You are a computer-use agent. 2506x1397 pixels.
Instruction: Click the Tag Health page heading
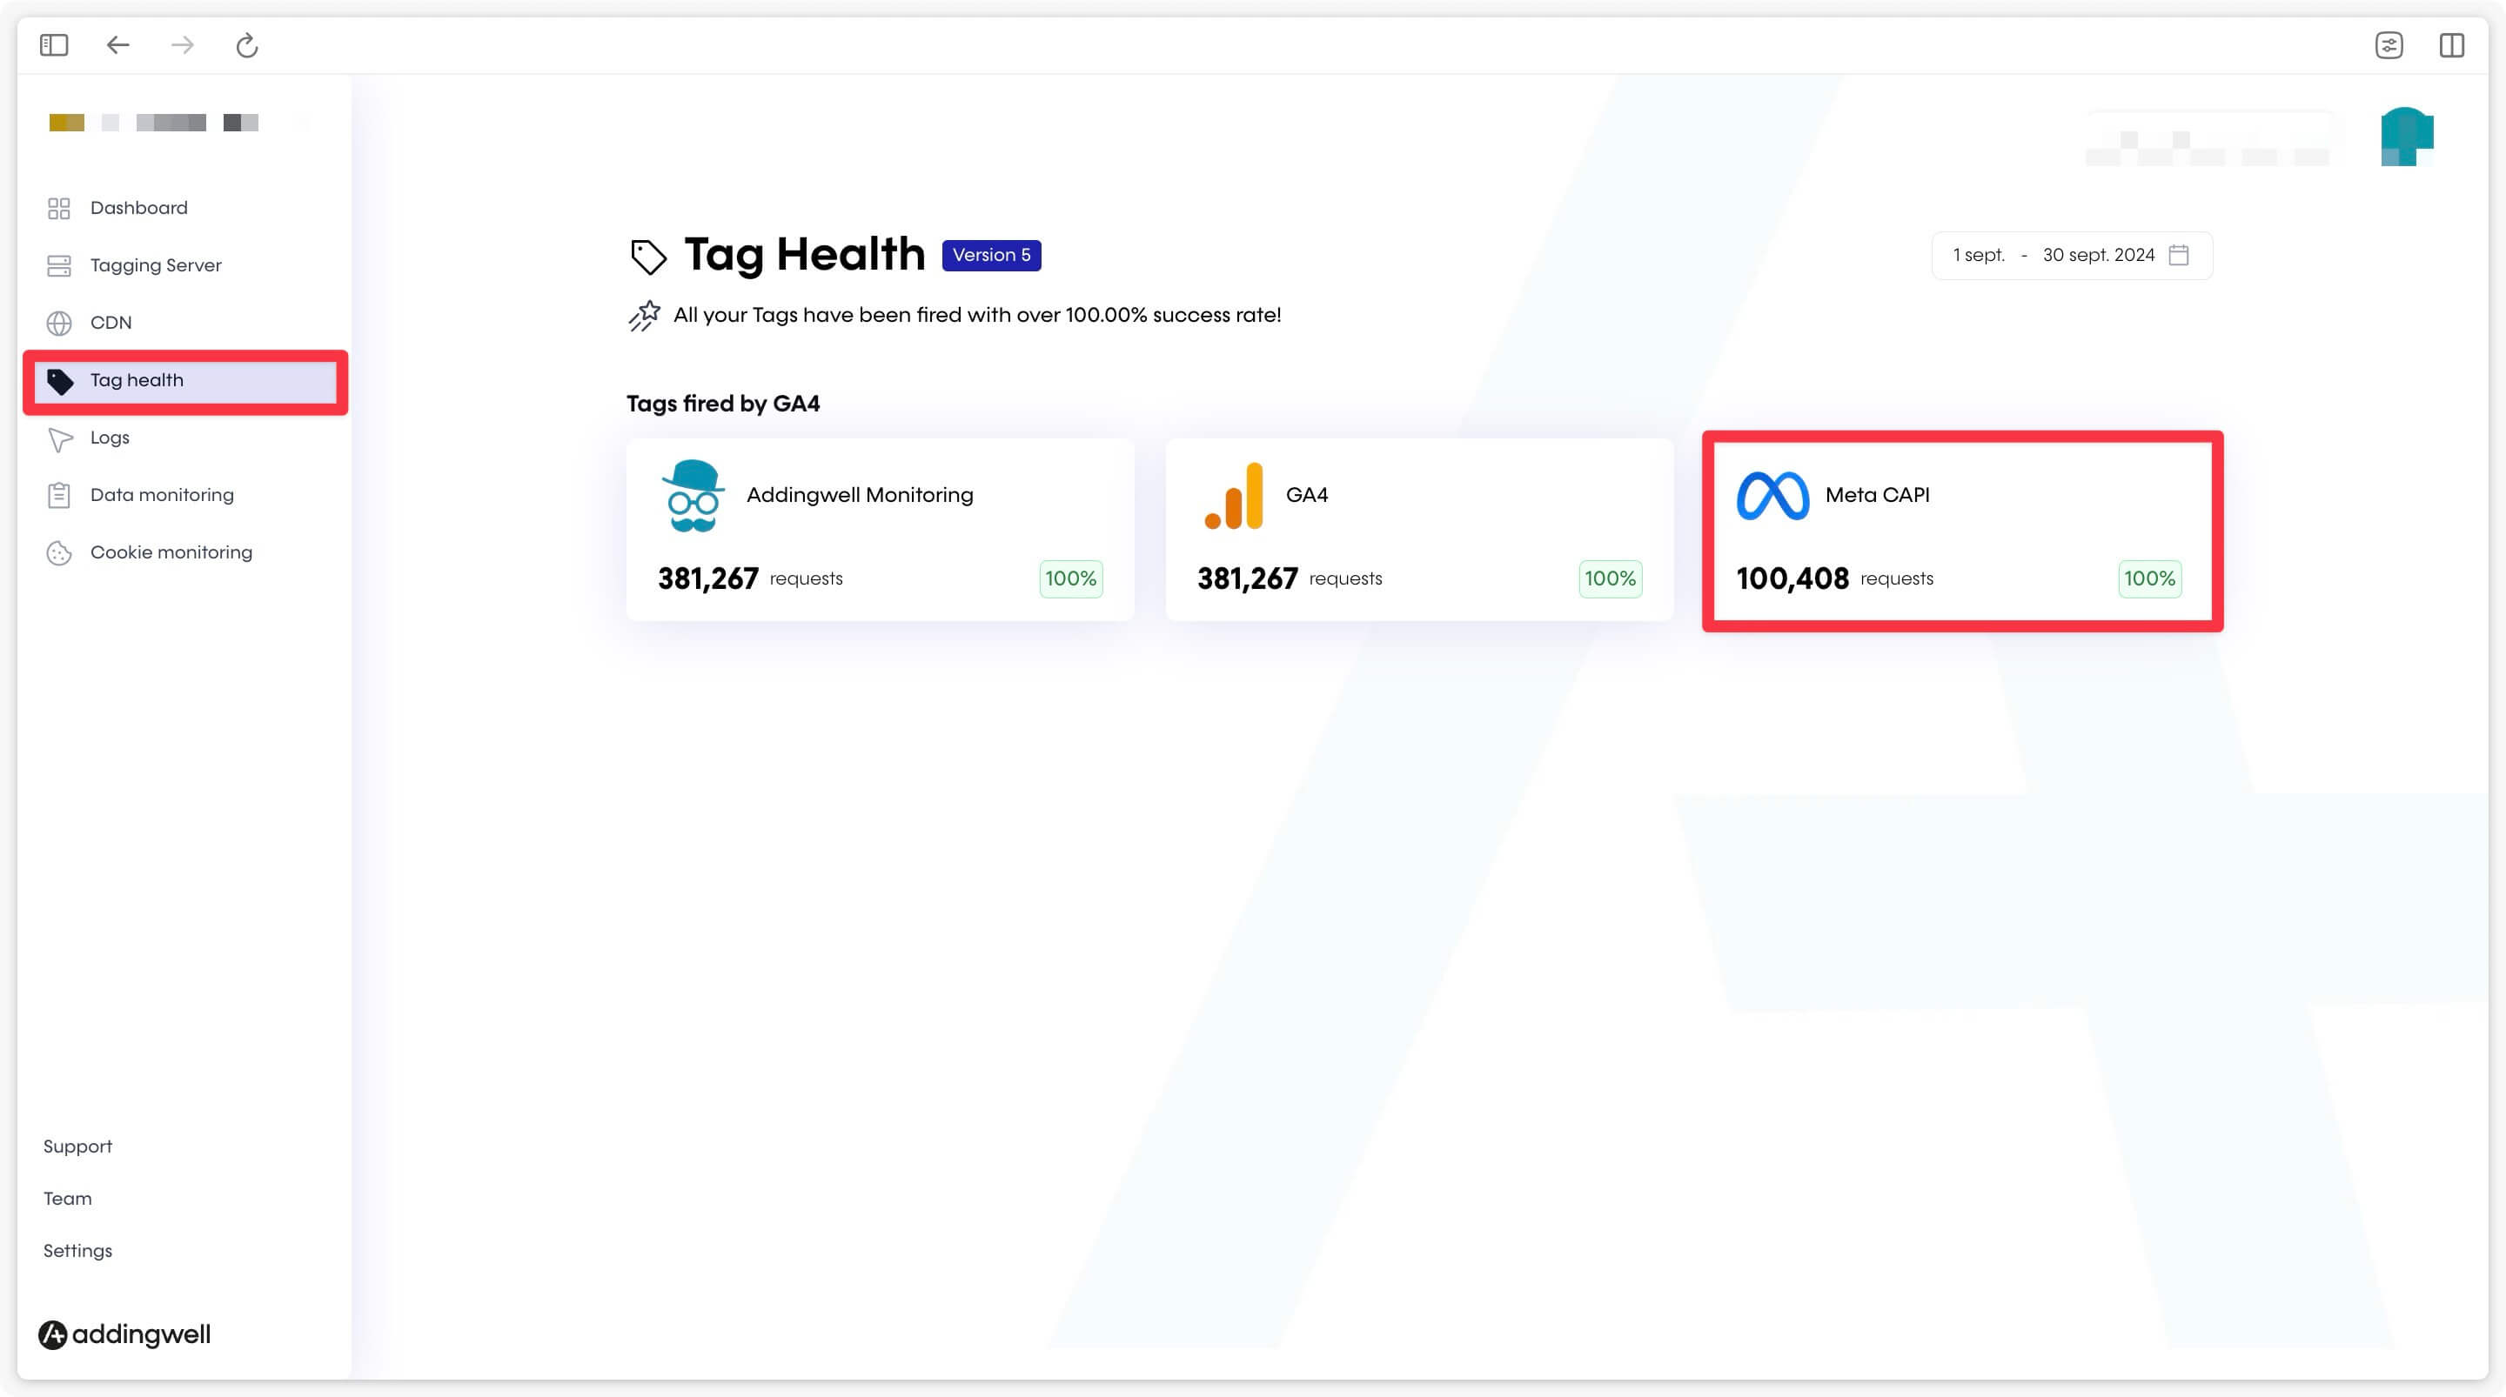coord(805,255)
